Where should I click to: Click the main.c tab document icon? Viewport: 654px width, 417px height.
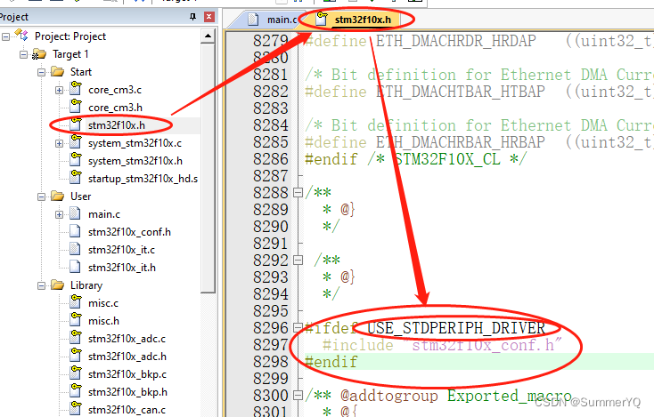pyautogui.click(x=253, y=20)
